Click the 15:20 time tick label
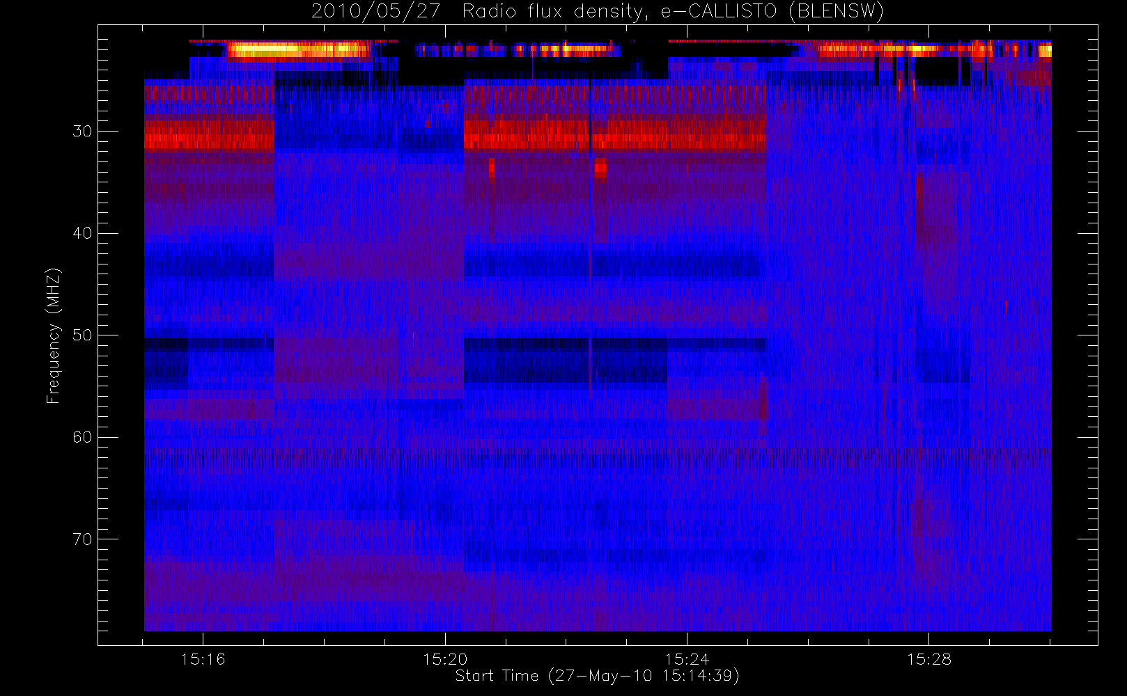1127x696 pixels. pos(445,659)
